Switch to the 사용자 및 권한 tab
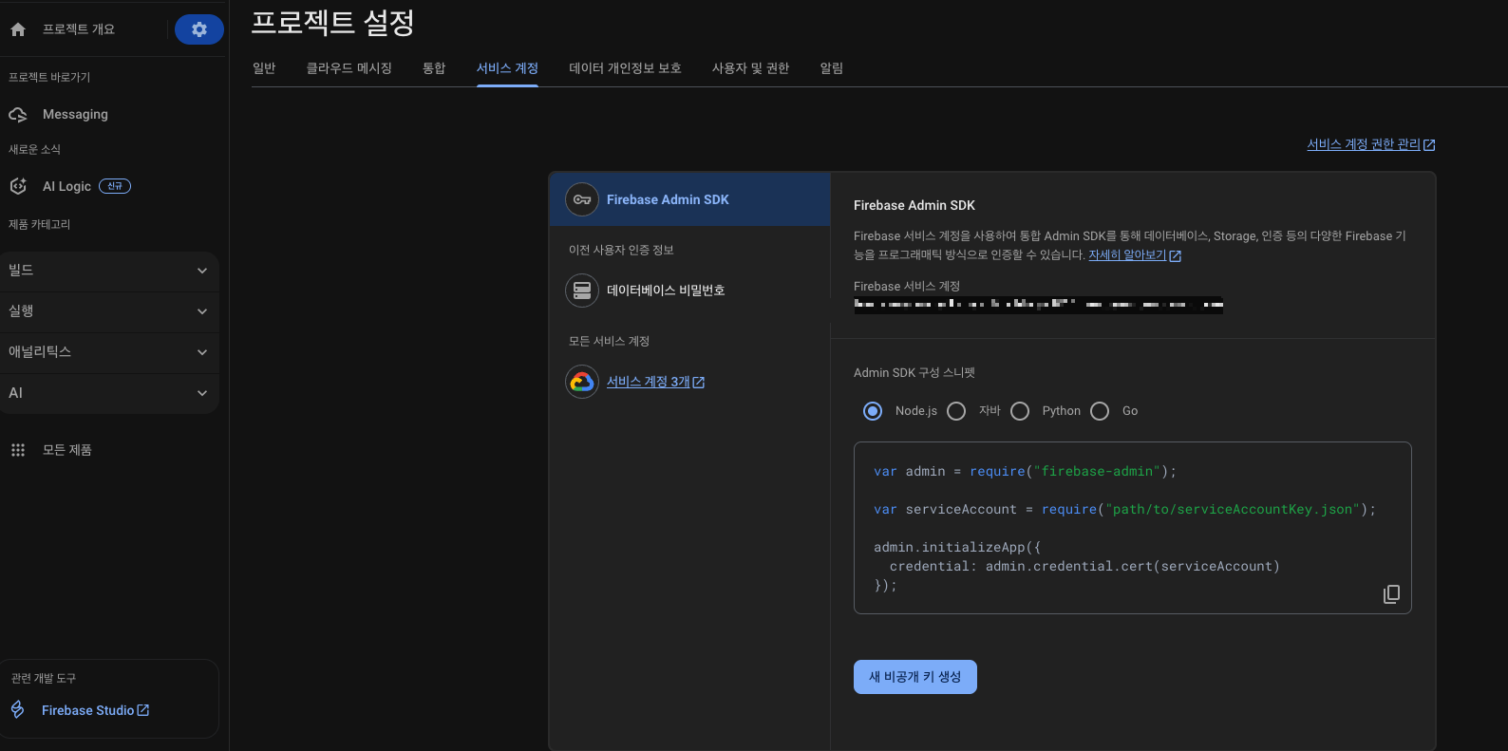The height and width of the screenshot is (751, 1508). (x=750, y=68)
